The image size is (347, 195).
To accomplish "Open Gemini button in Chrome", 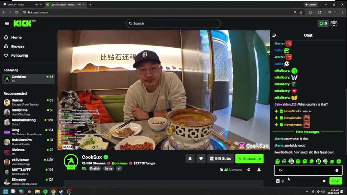I will tap(311, 5).
